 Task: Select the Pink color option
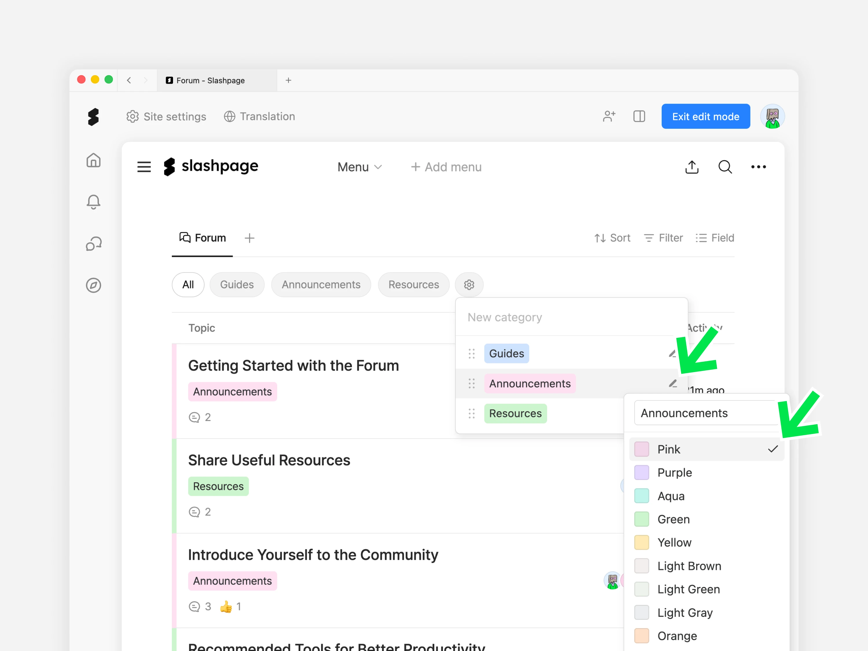669,449
